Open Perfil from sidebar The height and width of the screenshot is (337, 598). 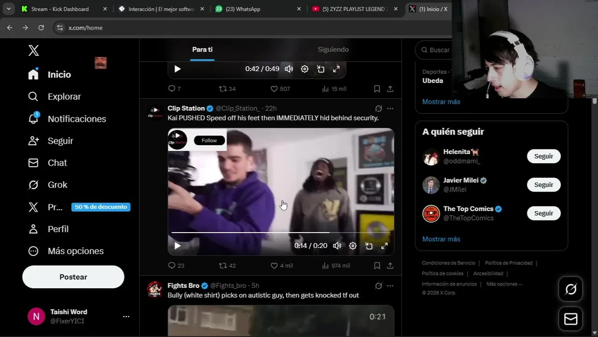[48, 229]
